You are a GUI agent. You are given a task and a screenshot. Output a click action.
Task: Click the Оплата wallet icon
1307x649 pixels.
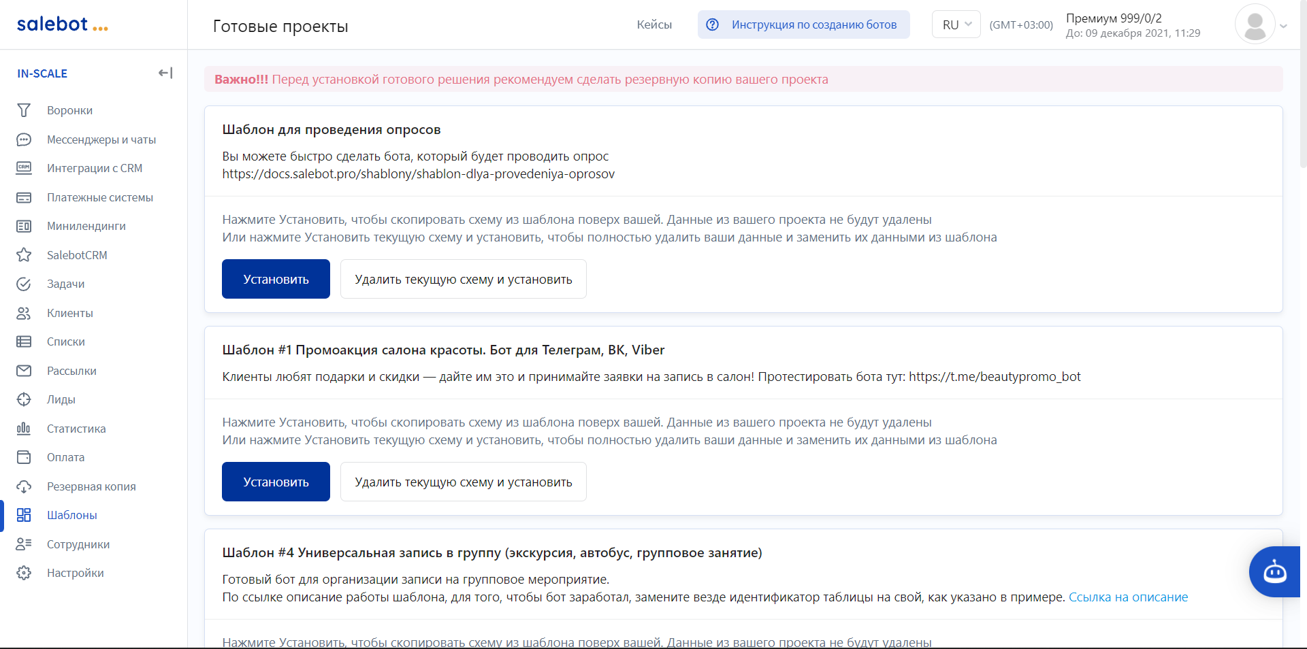pyautogui.click(x=24, y=457)
